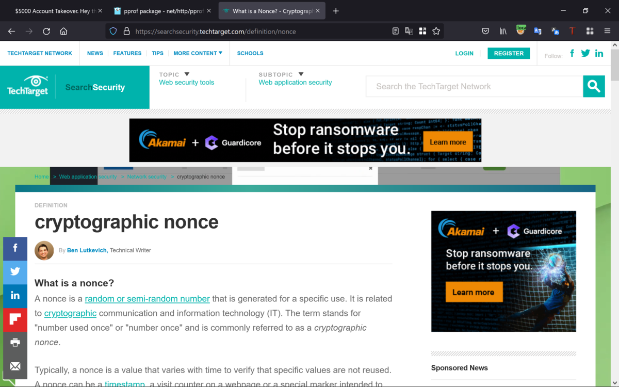Follow TechTarget on Facebook header icon

[x=572, y=53]
